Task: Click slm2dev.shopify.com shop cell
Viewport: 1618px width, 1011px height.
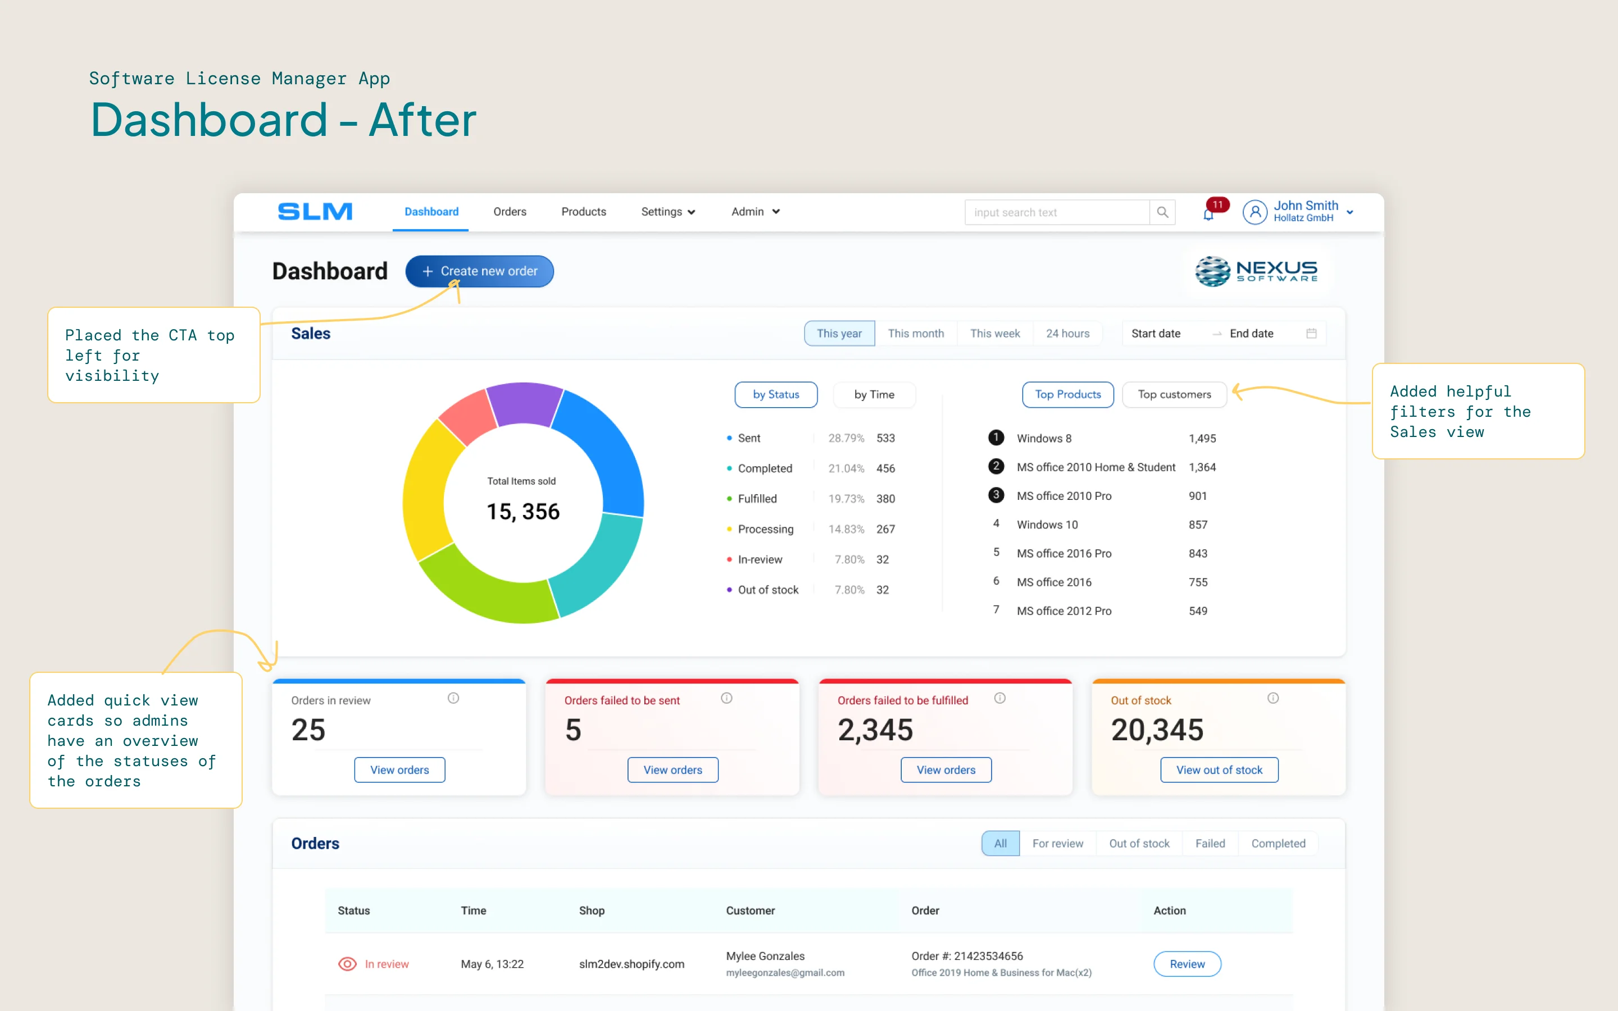Action: pos(631,963)
